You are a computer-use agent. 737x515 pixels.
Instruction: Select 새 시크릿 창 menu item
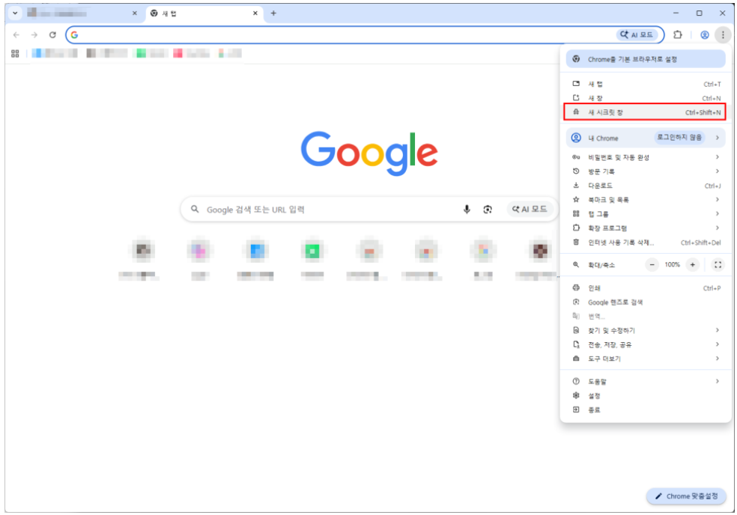[x=645, y=112]
